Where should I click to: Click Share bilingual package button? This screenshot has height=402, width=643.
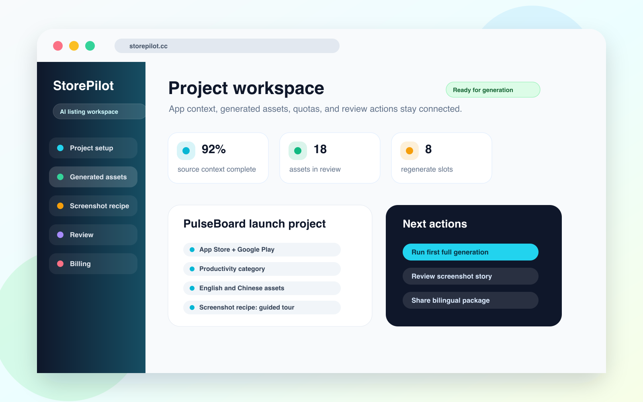click(471, 300)
